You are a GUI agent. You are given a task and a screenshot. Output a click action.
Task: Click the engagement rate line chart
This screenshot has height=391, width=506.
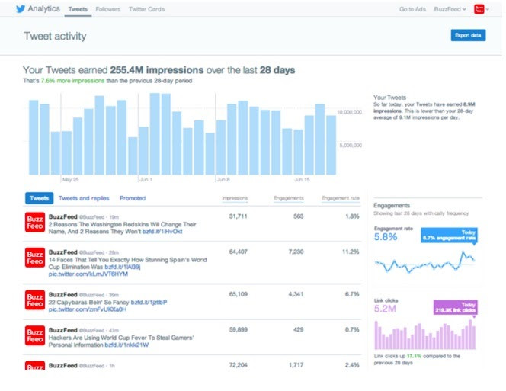tap(424, 262)
